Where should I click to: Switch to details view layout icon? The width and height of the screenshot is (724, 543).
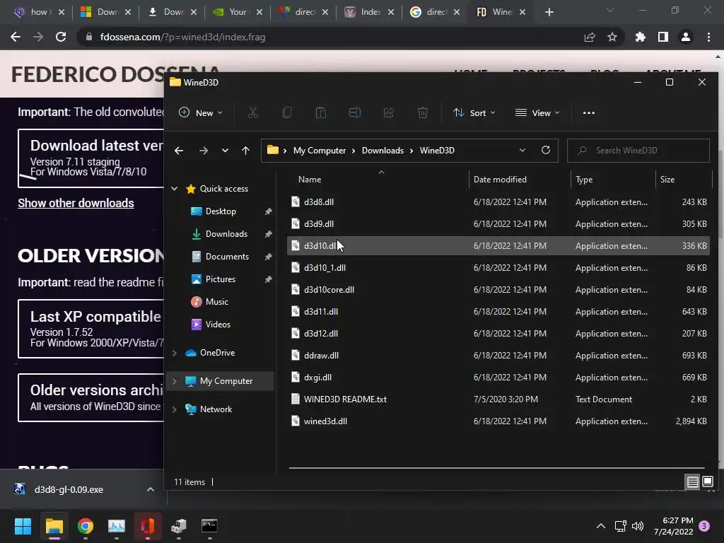click(x=692, y=482)
